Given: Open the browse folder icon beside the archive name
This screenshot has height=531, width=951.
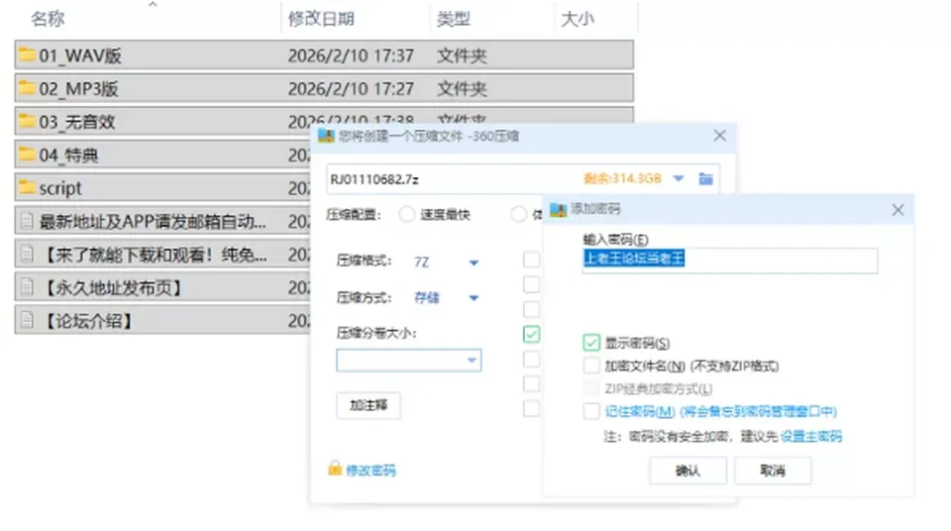Looking at the screenshot, I should tap(705, 178).
